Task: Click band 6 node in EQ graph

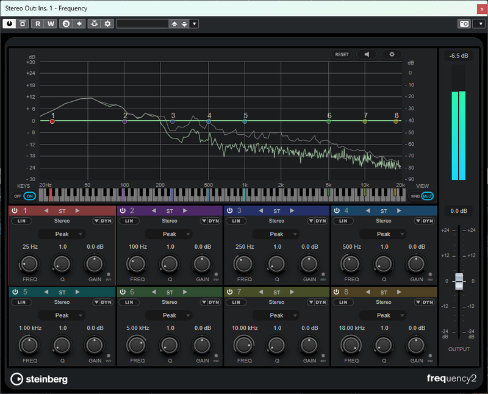Action: click(x=329, y=121)
